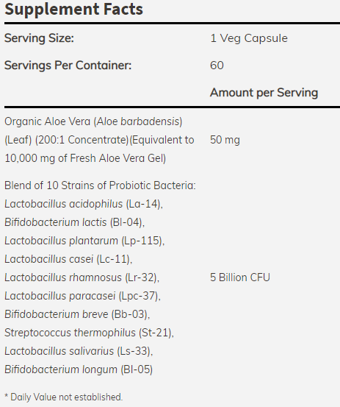The height and width of the screenshot is (407, 340).
Task: Click Bifidobacterium lactis (Bl-04) entry
Action: coord(74,222)
